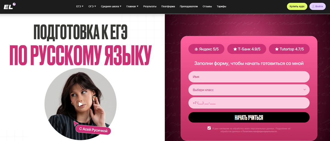The width and height of the screenshot is (330, 141).
Task: Click the pink cursor arrow near name tag
Action: coord(76,123)
